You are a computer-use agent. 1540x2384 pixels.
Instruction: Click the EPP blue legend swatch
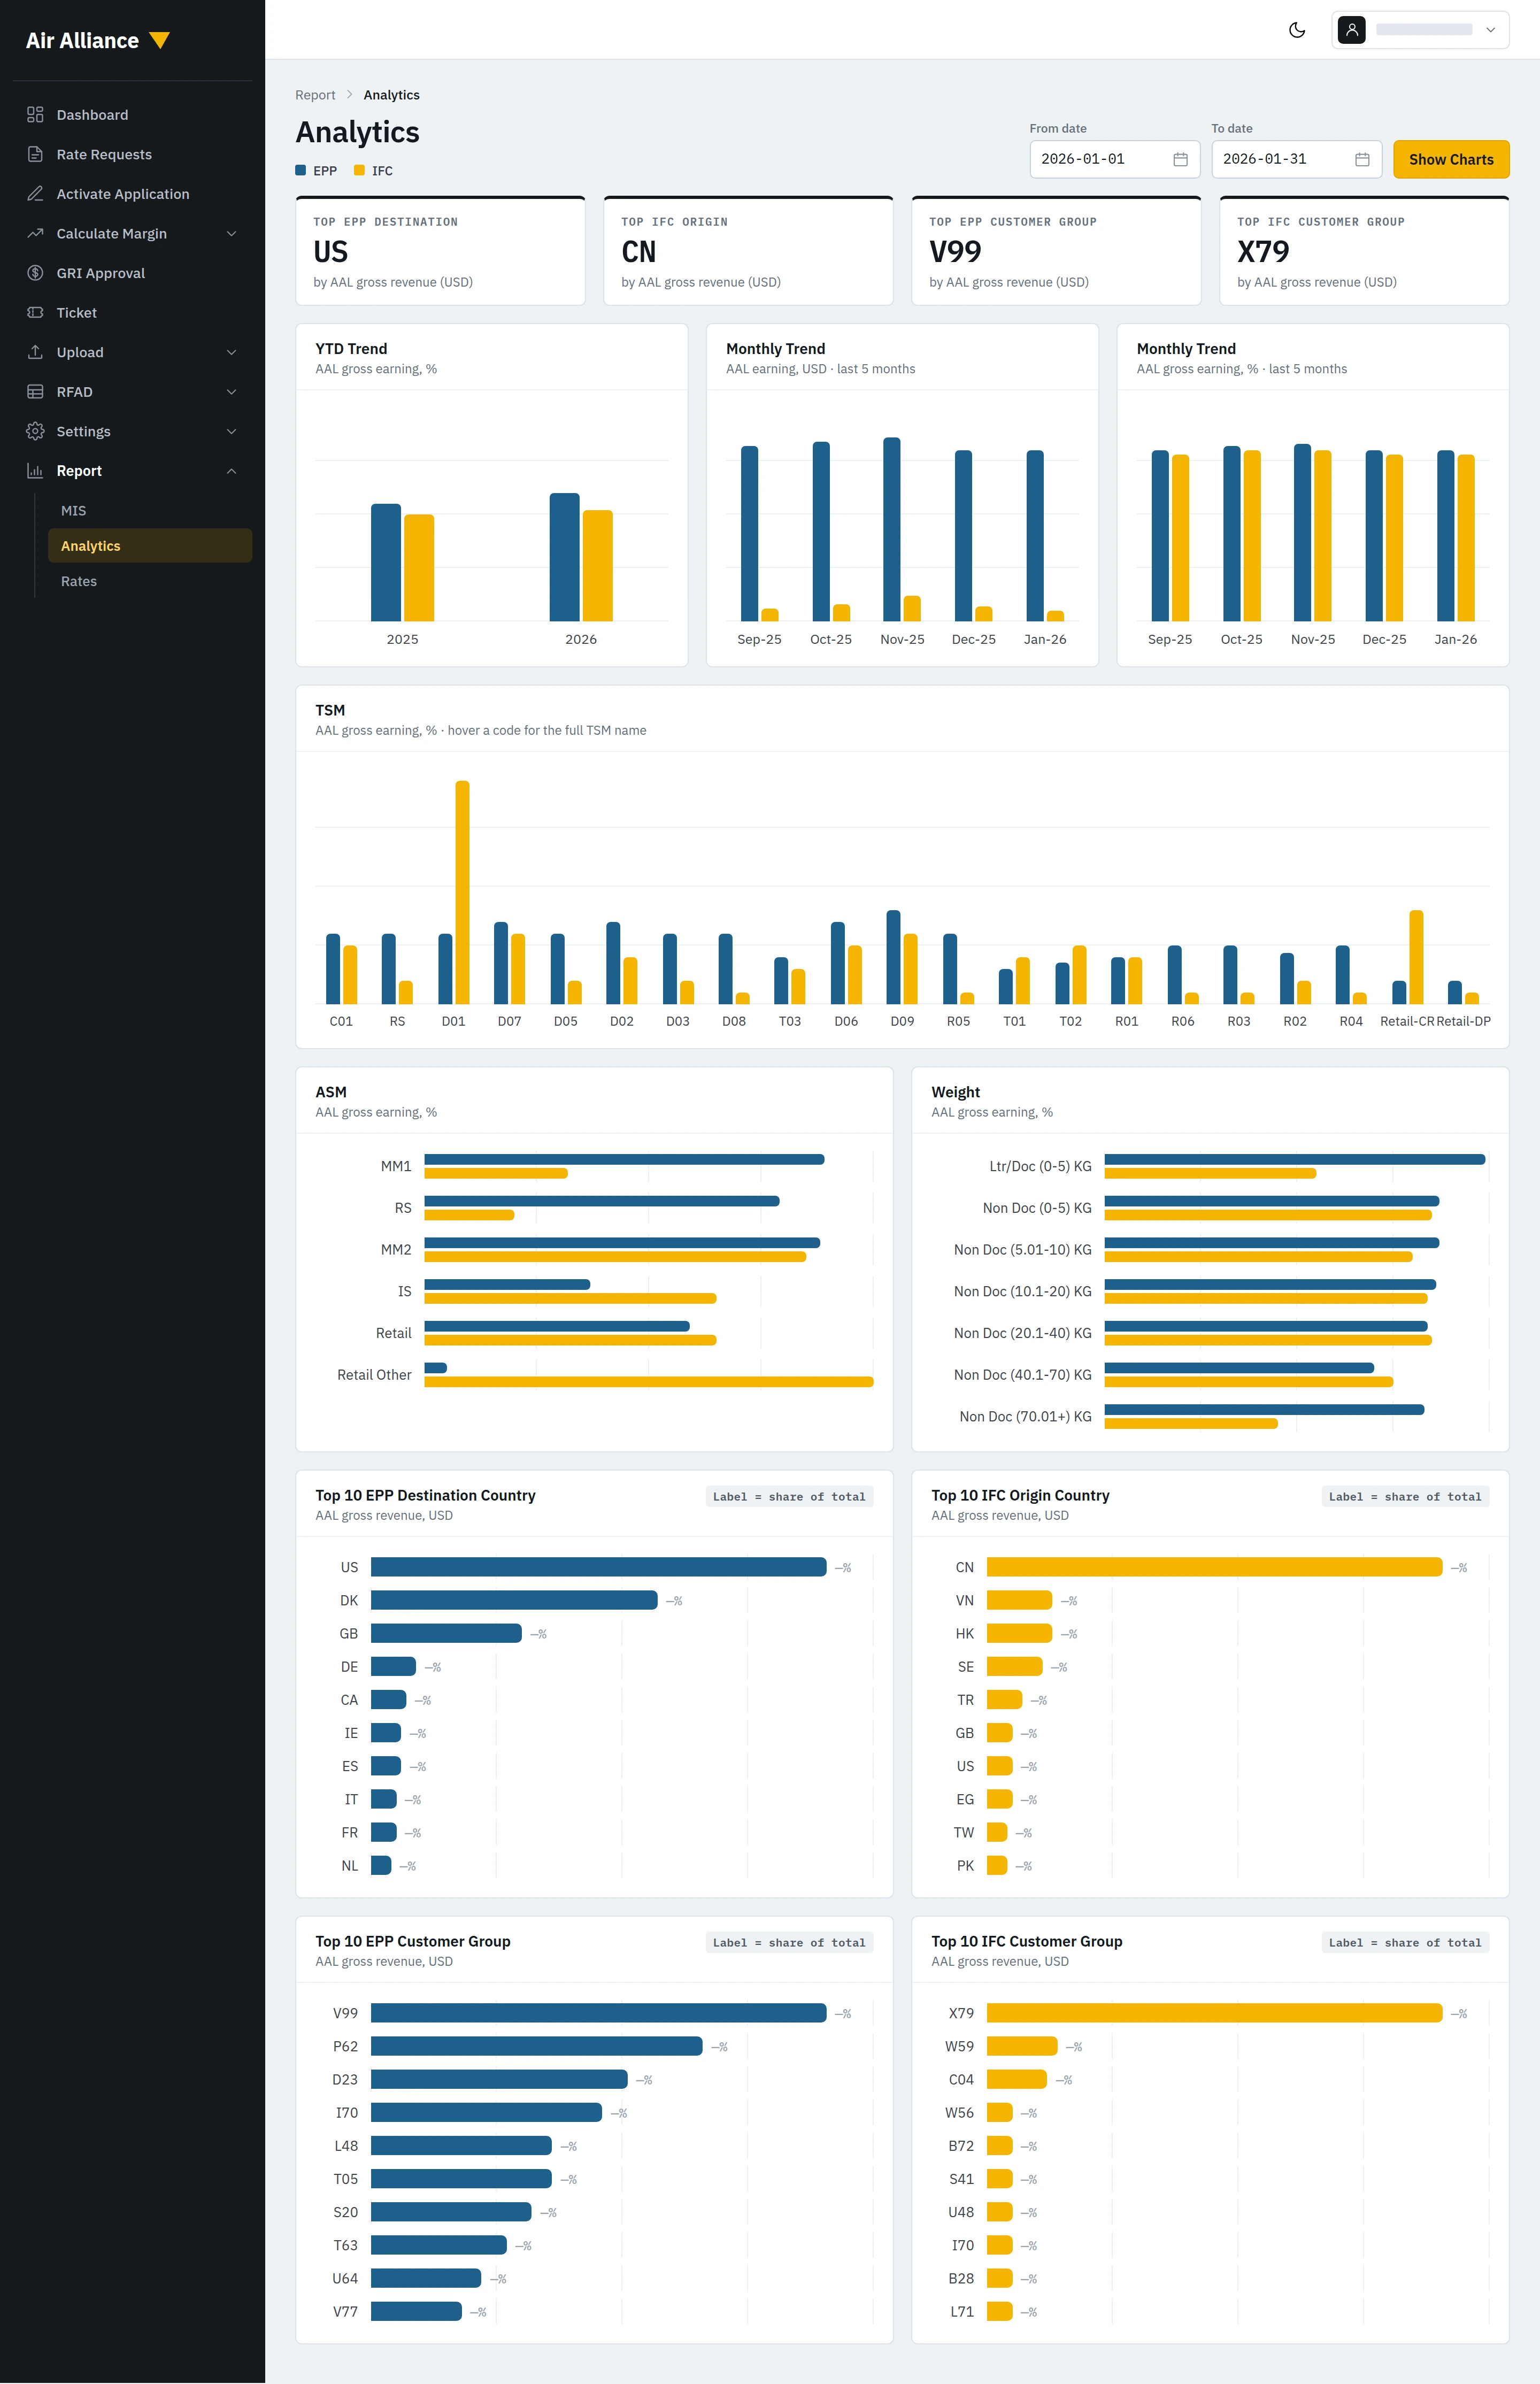(x=300, y=170)
